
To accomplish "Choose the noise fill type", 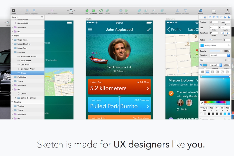I will pos(227,72).
